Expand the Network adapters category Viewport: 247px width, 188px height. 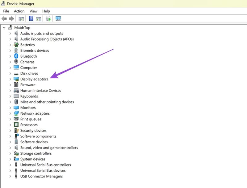point(10,113)
